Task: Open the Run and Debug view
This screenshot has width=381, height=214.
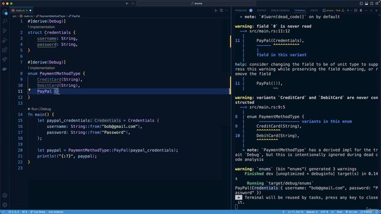Action: click(x=5, y=40)
